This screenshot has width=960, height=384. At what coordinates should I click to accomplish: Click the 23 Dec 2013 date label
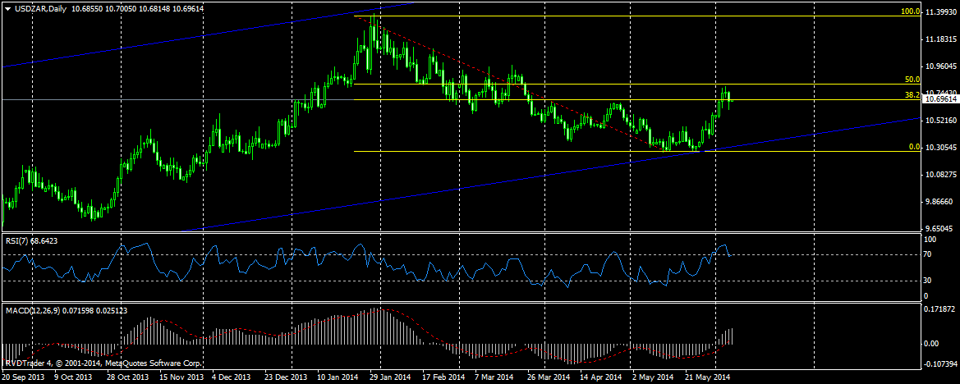click(x=287, y=377)
